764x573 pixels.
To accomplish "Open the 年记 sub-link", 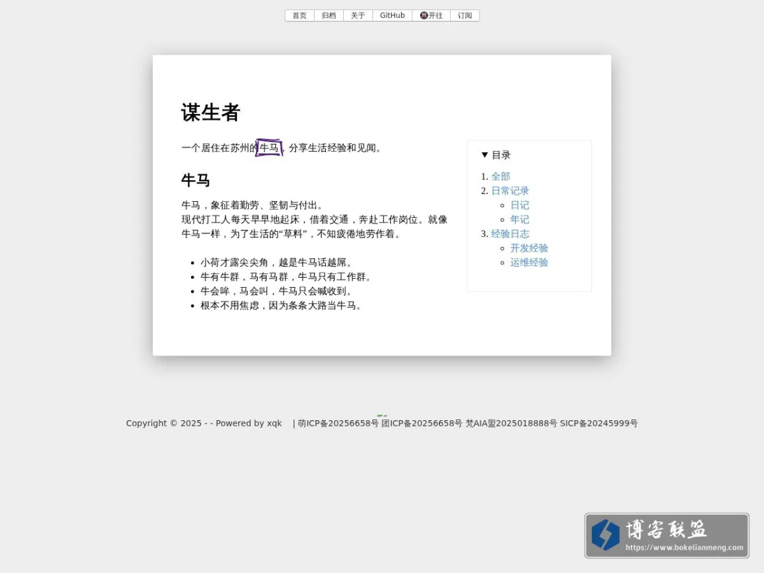I will (x=520, y=220).
